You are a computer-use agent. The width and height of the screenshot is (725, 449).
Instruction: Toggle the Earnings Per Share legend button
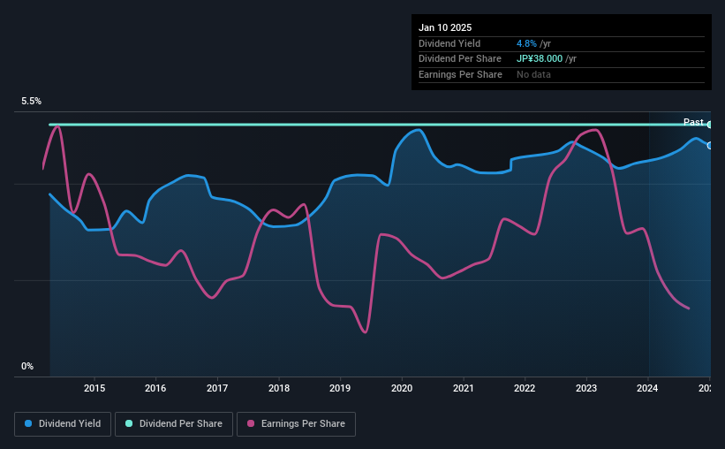coord(296,424)
